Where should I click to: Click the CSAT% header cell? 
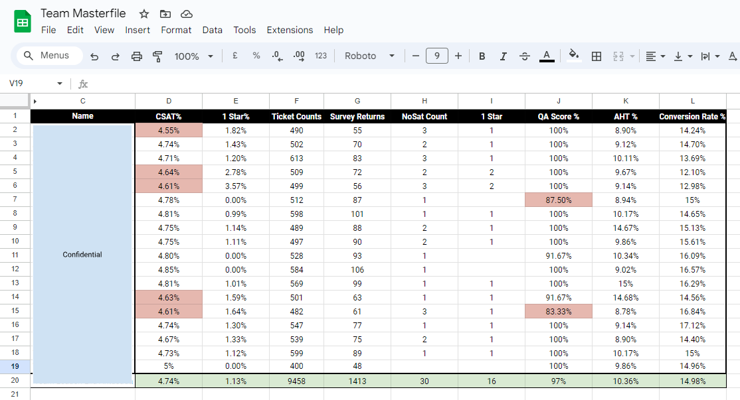point(169,116)
